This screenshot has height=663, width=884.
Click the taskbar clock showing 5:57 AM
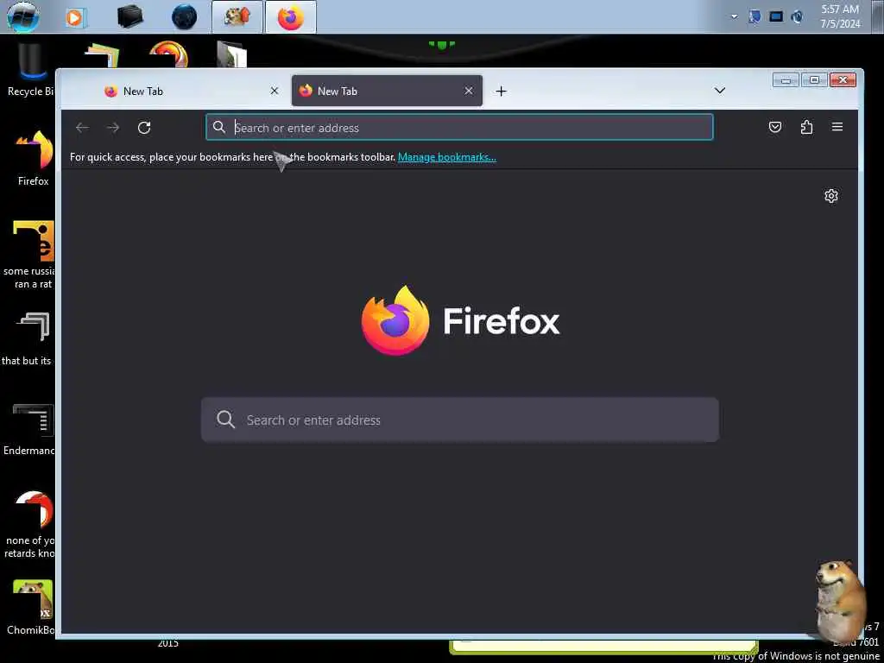(x=840, y=16)
